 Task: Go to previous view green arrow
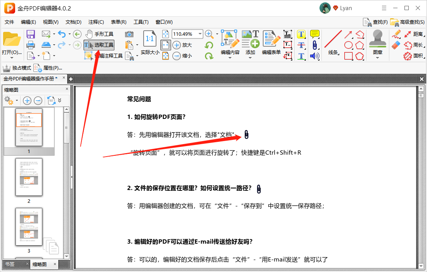pyautogui.click(x=77, y=34)
